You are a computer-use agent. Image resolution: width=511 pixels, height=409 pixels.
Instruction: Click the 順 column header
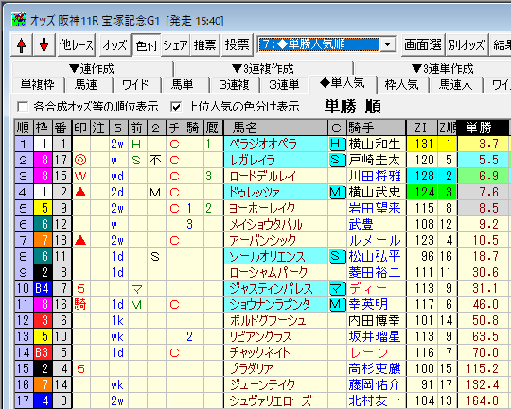click(x=24, y=128)
